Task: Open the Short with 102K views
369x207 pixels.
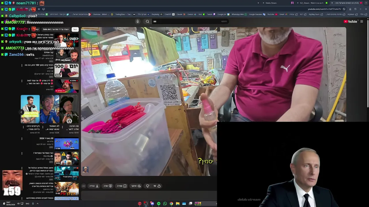Action: (x=50, y=109)
